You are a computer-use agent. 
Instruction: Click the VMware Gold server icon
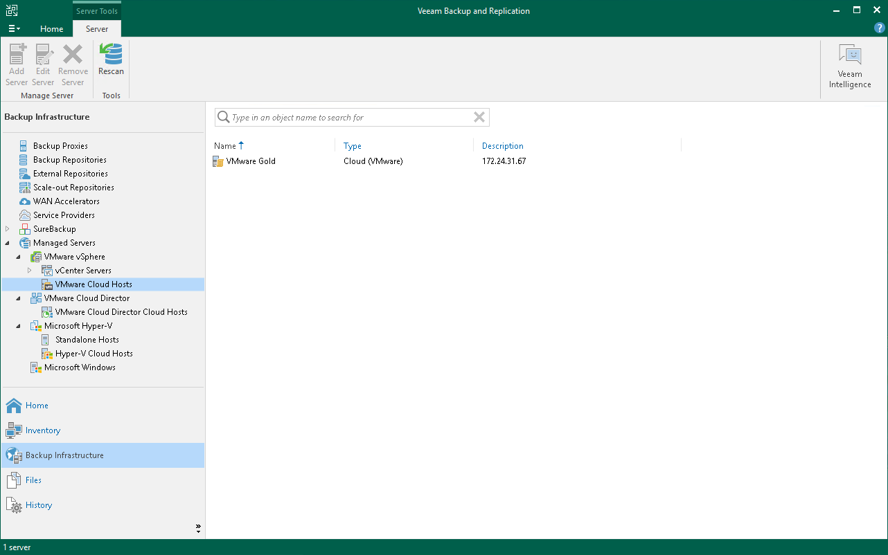218,161
